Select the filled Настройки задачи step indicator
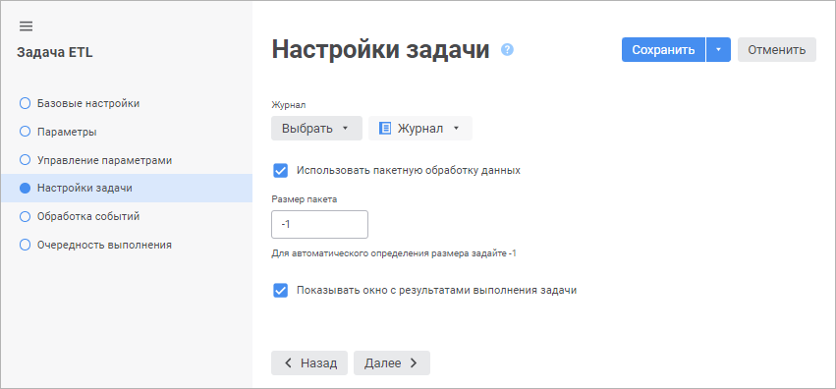This screenshot has width=836, height=389. (x=25, y=188)
